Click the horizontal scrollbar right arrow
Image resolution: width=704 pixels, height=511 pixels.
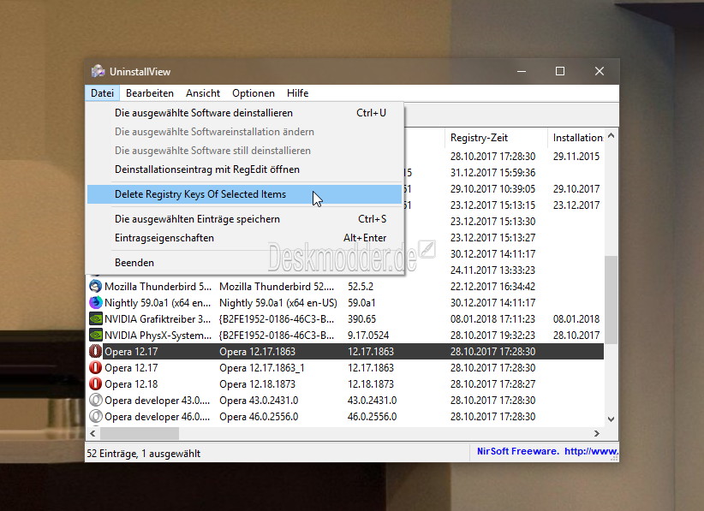point(596,433)
